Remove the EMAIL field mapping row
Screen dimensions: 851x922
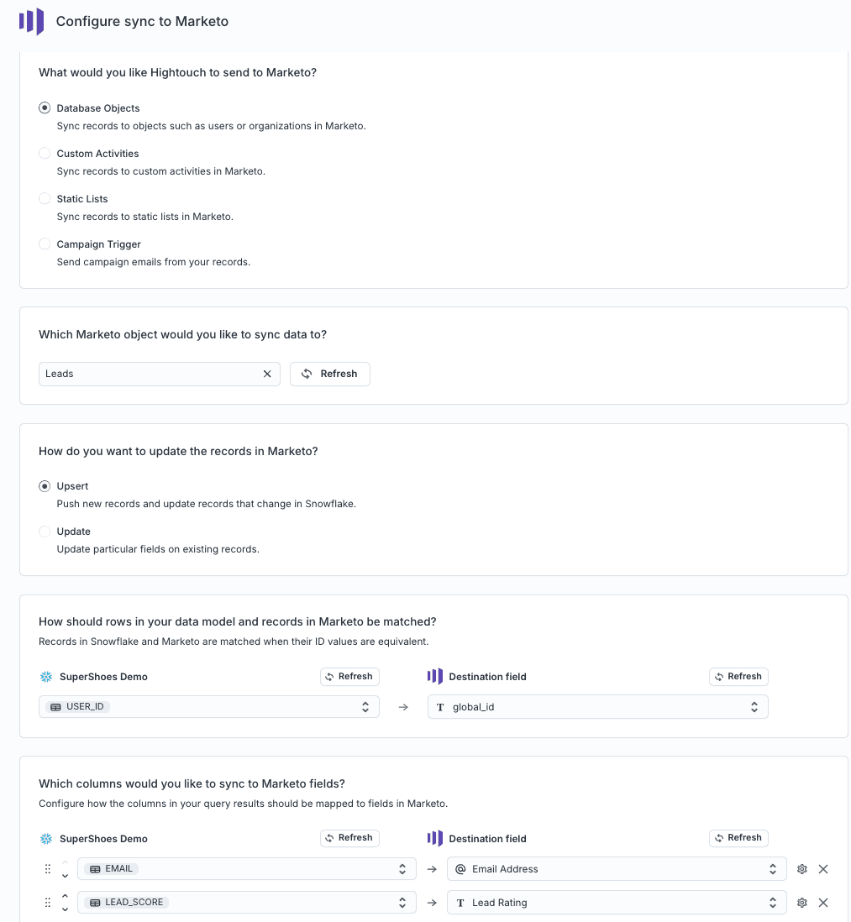[823, 869]
